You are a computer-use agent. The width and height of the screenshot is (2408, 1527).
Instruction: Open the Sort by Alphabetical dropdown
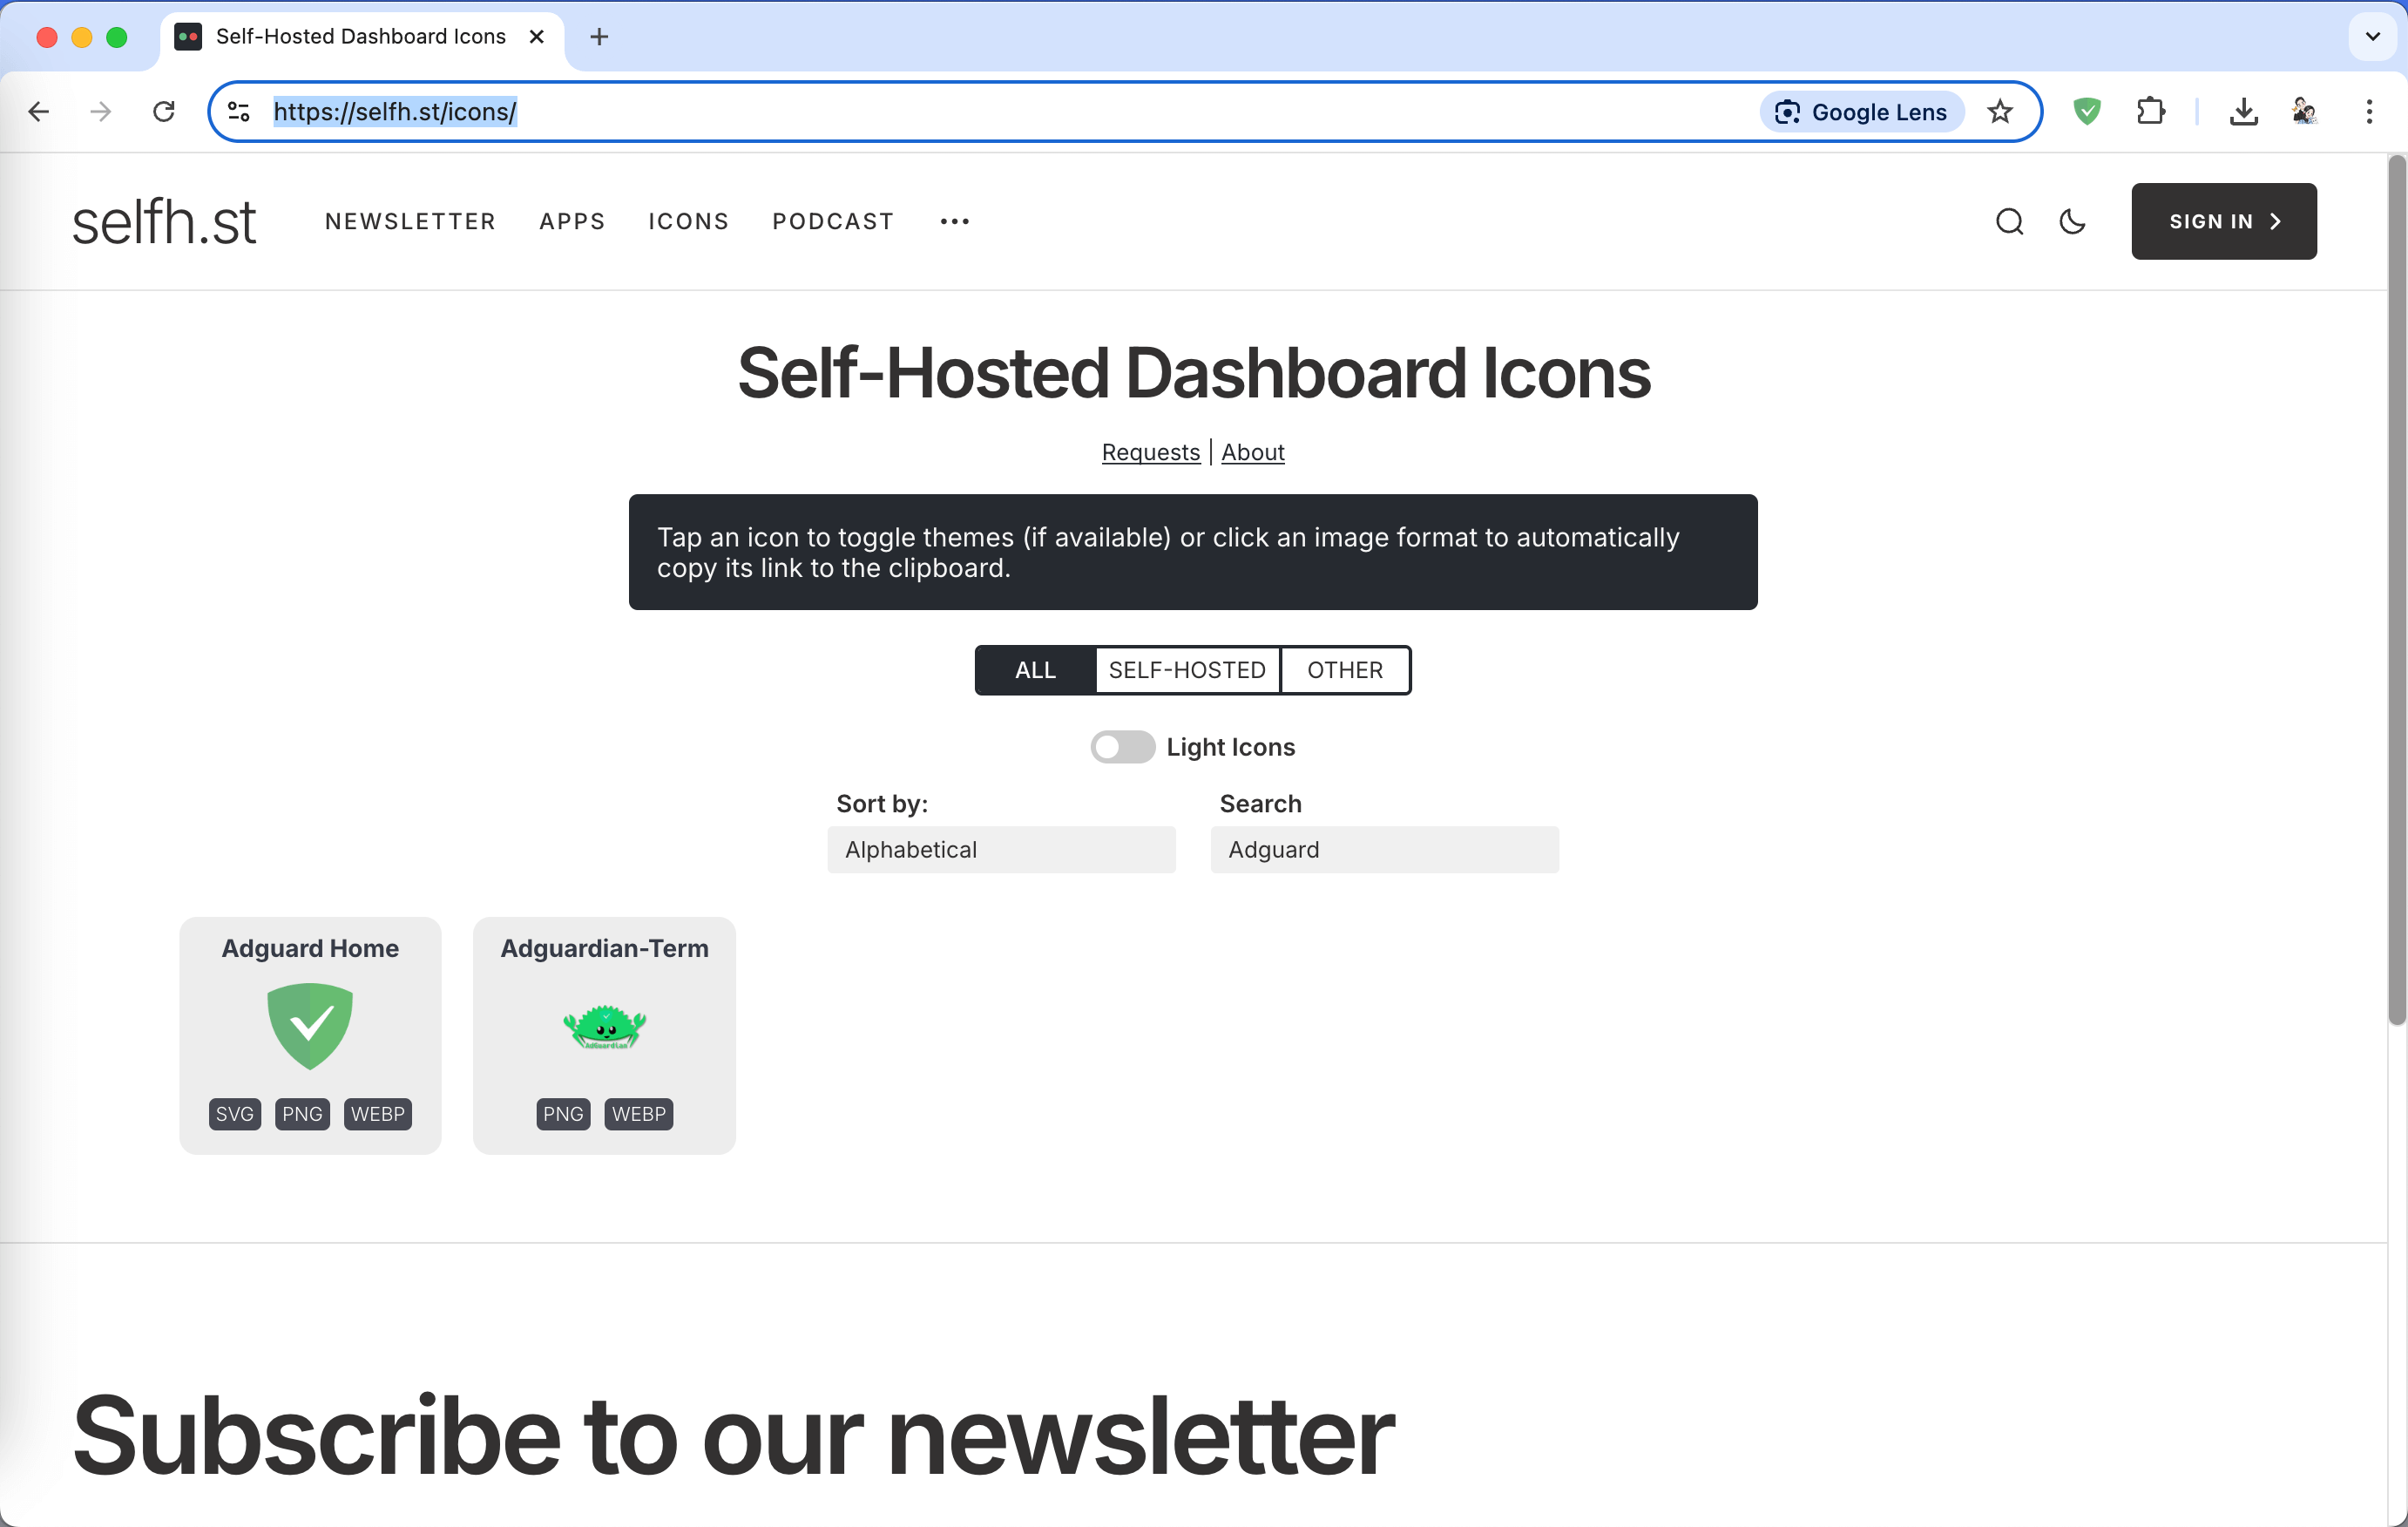click(1000, 850)
